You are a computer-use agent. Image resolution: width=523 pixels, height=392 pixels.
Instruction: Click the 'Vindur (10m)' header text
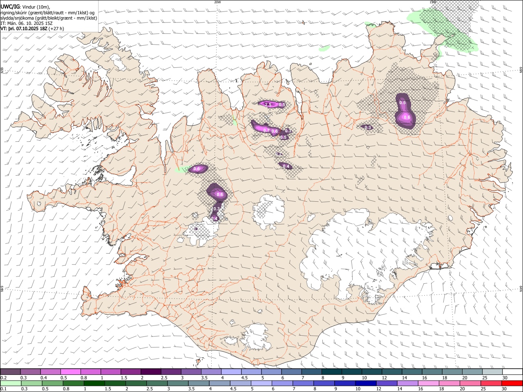coord(36,7)
